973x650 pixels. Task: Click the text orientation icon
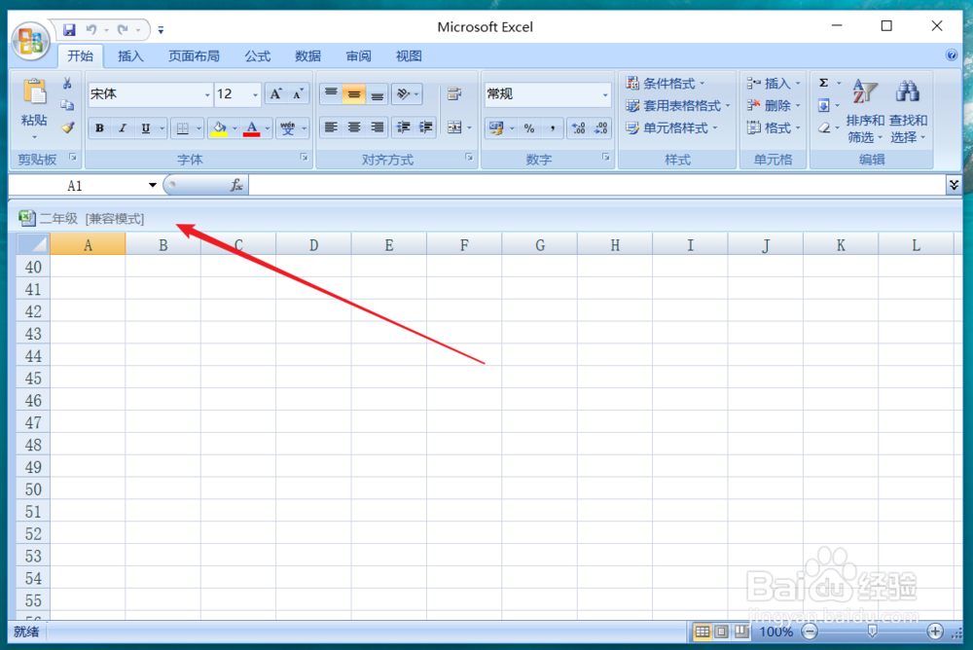tap(404, 93)
